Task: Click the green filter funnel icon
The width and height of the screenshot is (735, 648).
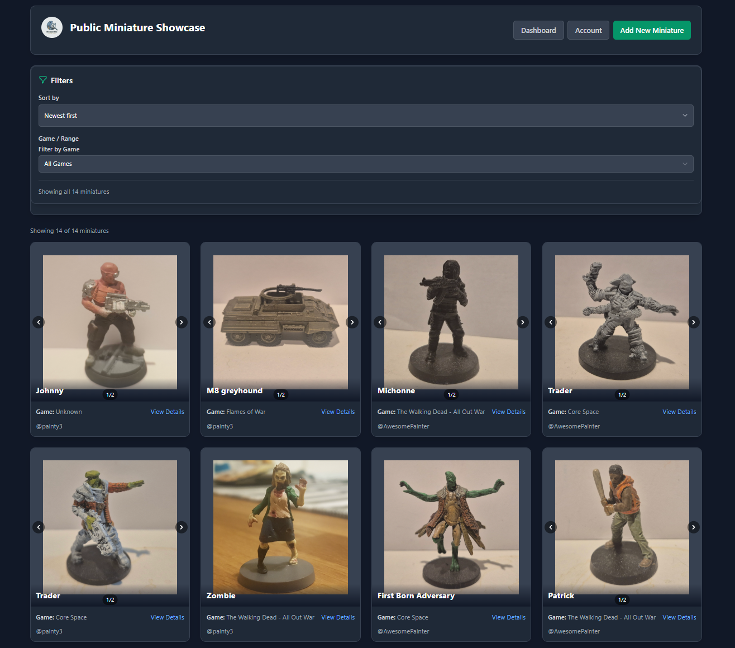Action: click(x=43, y=80)
